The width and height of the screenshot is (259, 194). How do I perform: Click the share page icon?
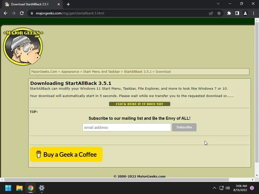[211, 13]
